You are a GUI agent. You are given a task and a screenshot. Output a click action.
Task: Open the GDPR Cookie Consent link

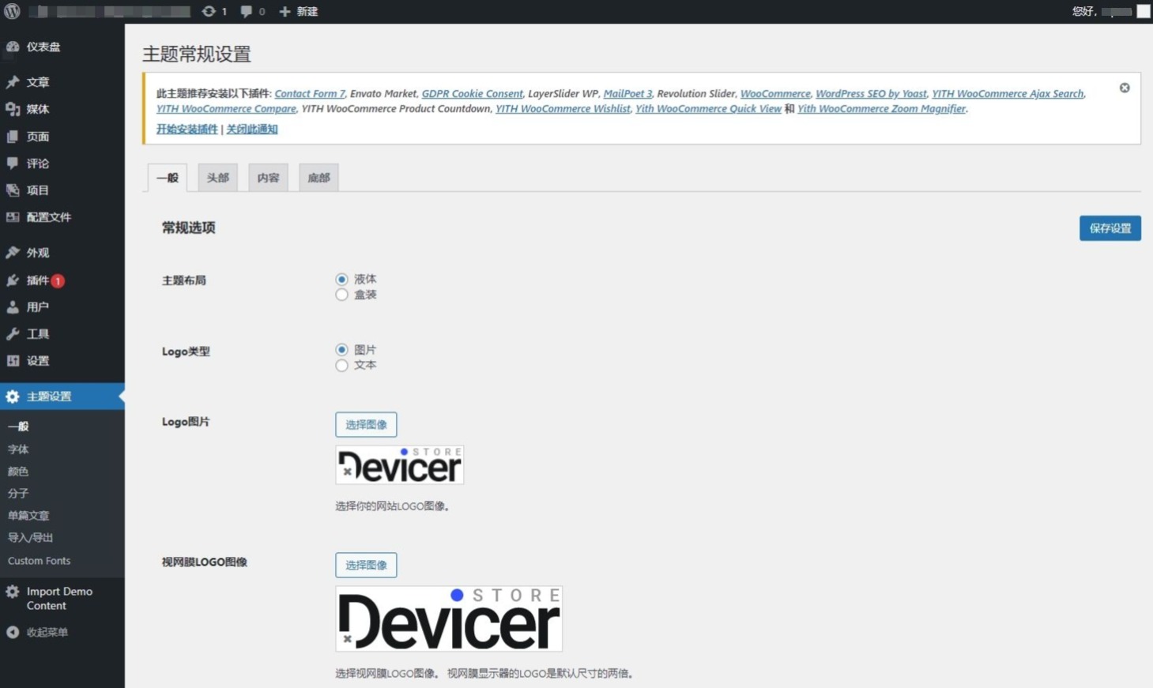coord(472,93)
